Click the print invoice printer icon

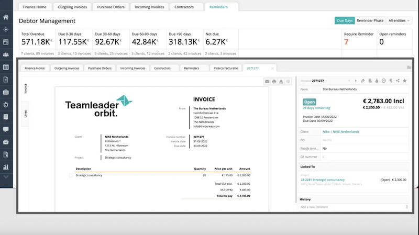273,81
